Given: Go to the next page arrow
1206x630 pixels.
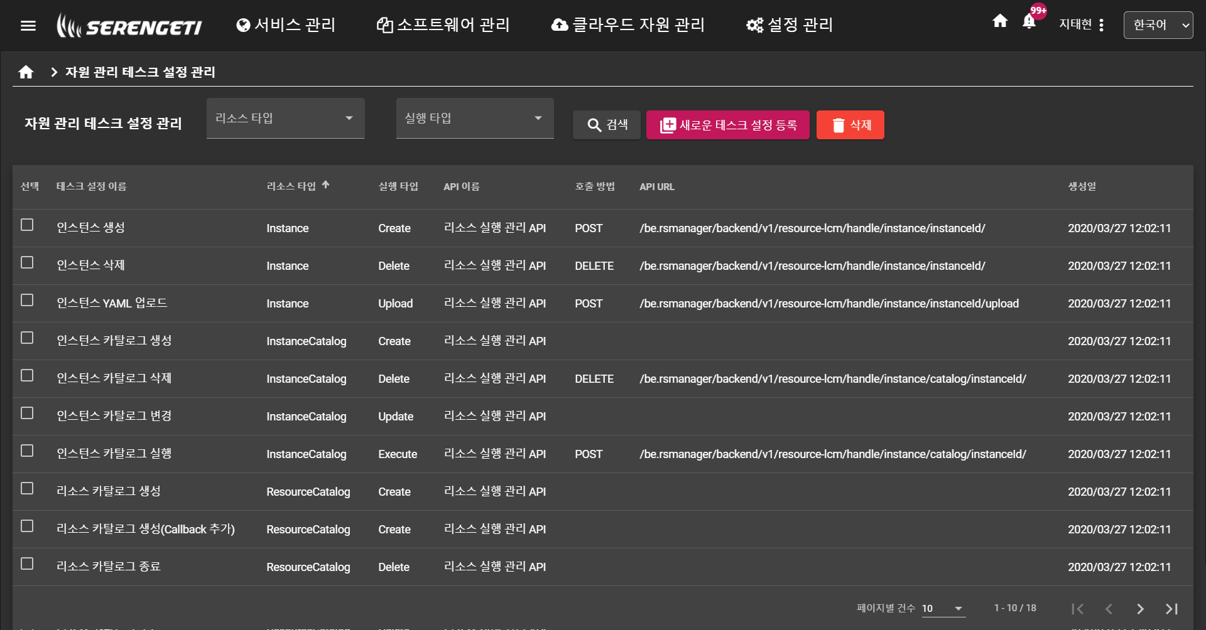Looking at the screenshot, I should [x=1140, y=609].
